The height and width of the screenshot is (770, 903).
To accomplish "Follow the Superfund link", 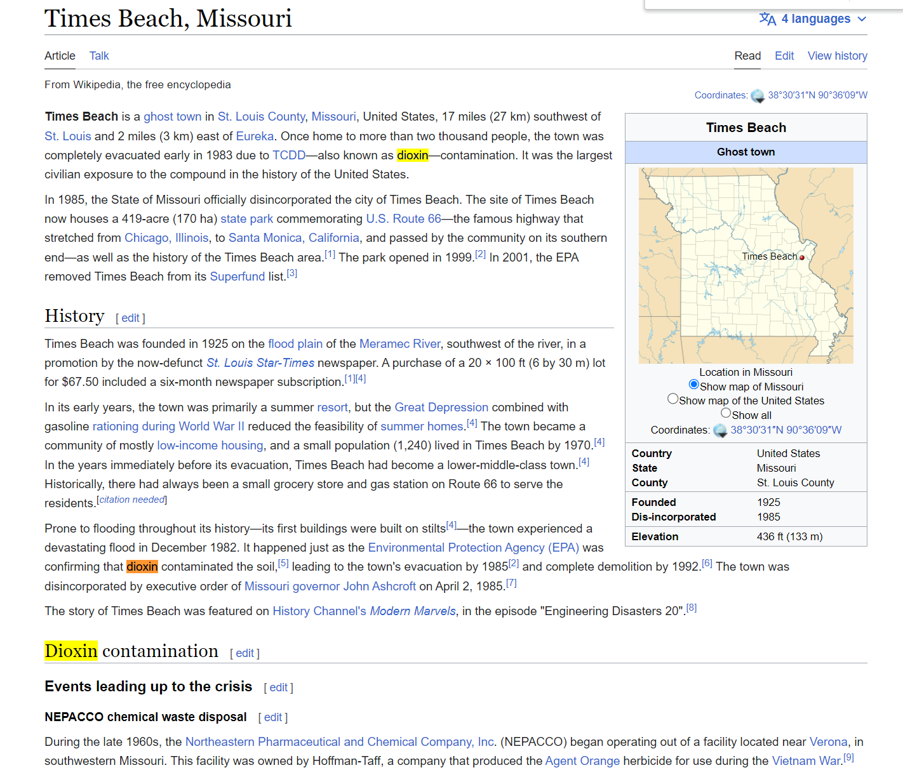I will pos(237,277).
